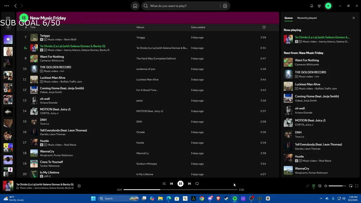This screenshot has height=203, width=361.
Task: Switch to the Recently played tab
Action: point(307,18)
